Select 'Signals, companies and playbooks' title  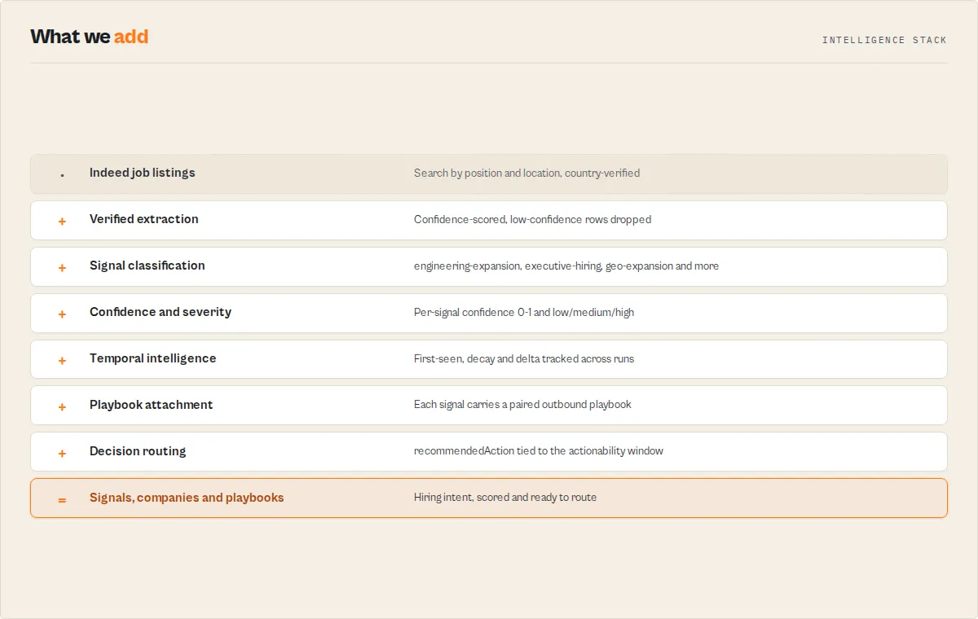pyautogui.click(x=187, y=498)
